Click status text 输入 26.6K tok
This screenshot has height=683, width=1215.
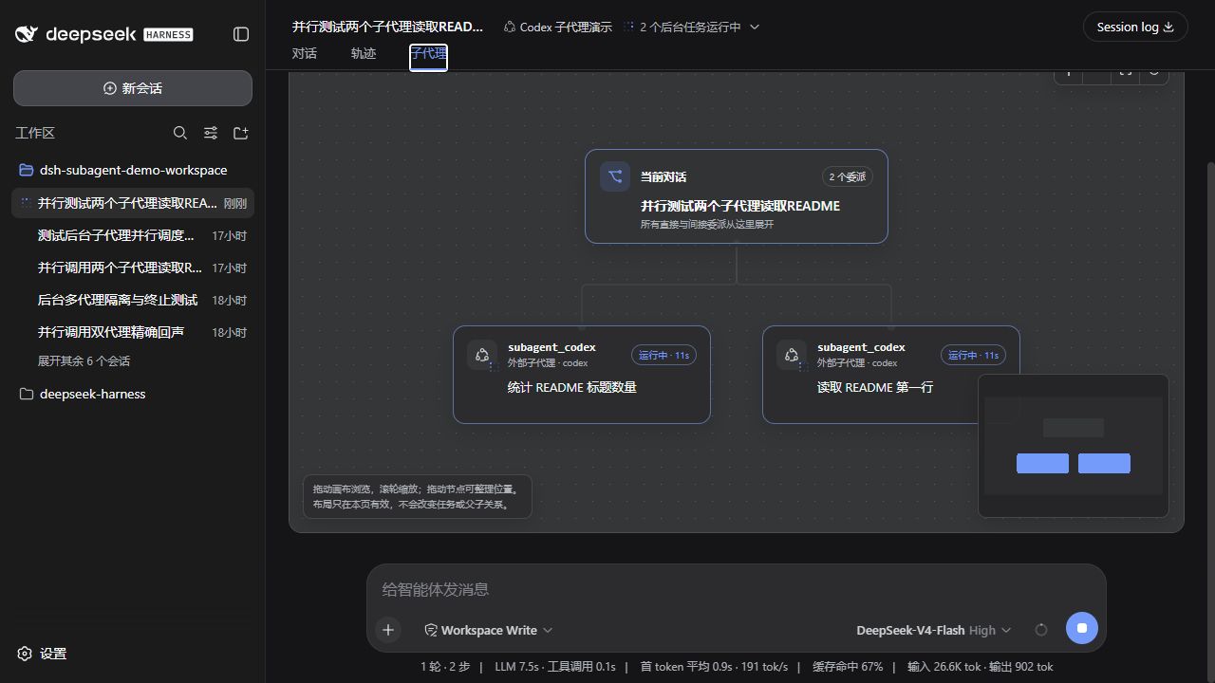pyautogui.click(x=944, y=667)
